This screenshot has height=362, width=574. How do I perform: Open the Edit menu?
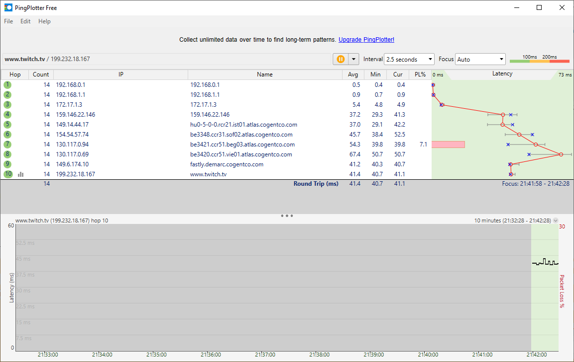click(25, 21)
